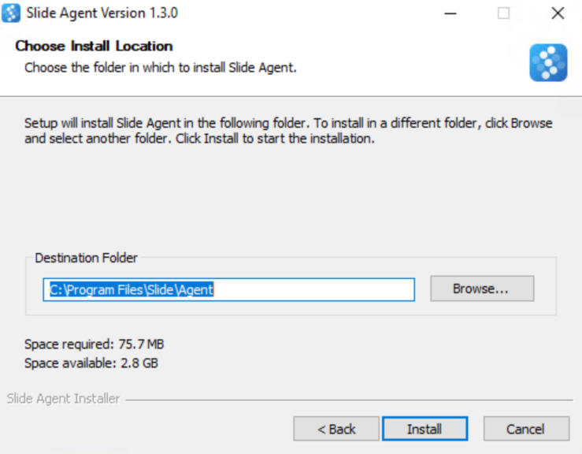Select the Destination Folder path field
The image size is (582, 454).
pos(228,289)
